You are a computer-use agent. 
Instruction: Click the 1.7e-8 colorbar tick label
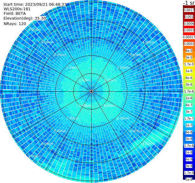pyautogui.click(x=189, y=146)
